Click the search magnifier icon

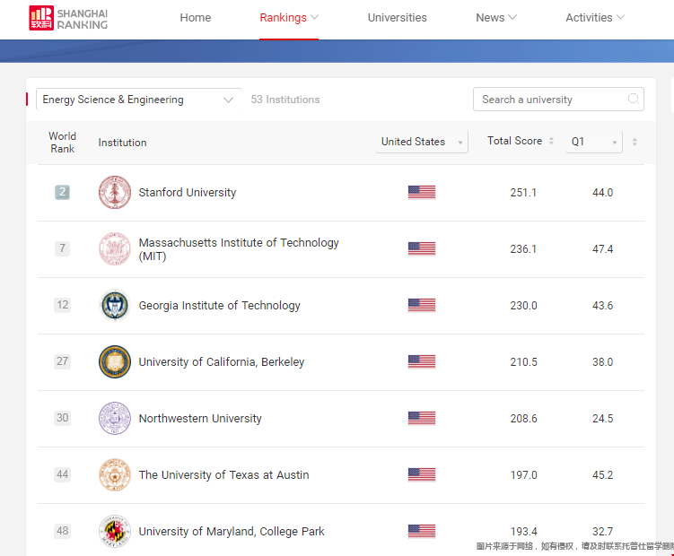[x=633, y=99]
